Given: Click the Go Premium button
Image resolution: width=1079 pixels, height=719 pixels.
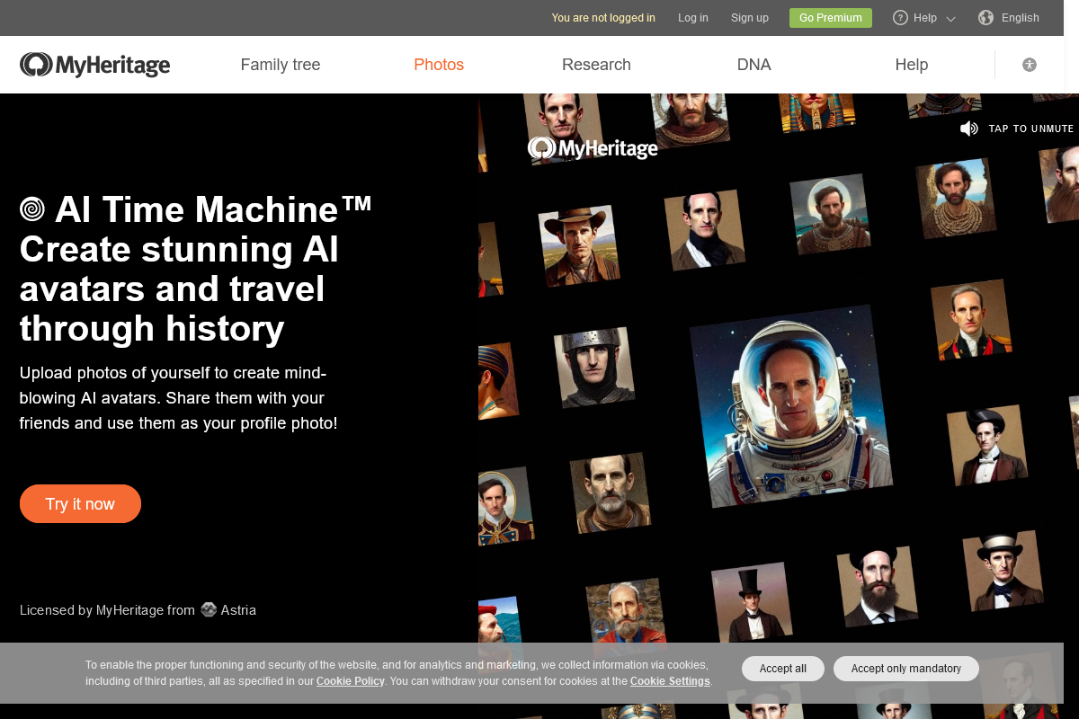Looking at the screenshot, I should click(830, 18).
